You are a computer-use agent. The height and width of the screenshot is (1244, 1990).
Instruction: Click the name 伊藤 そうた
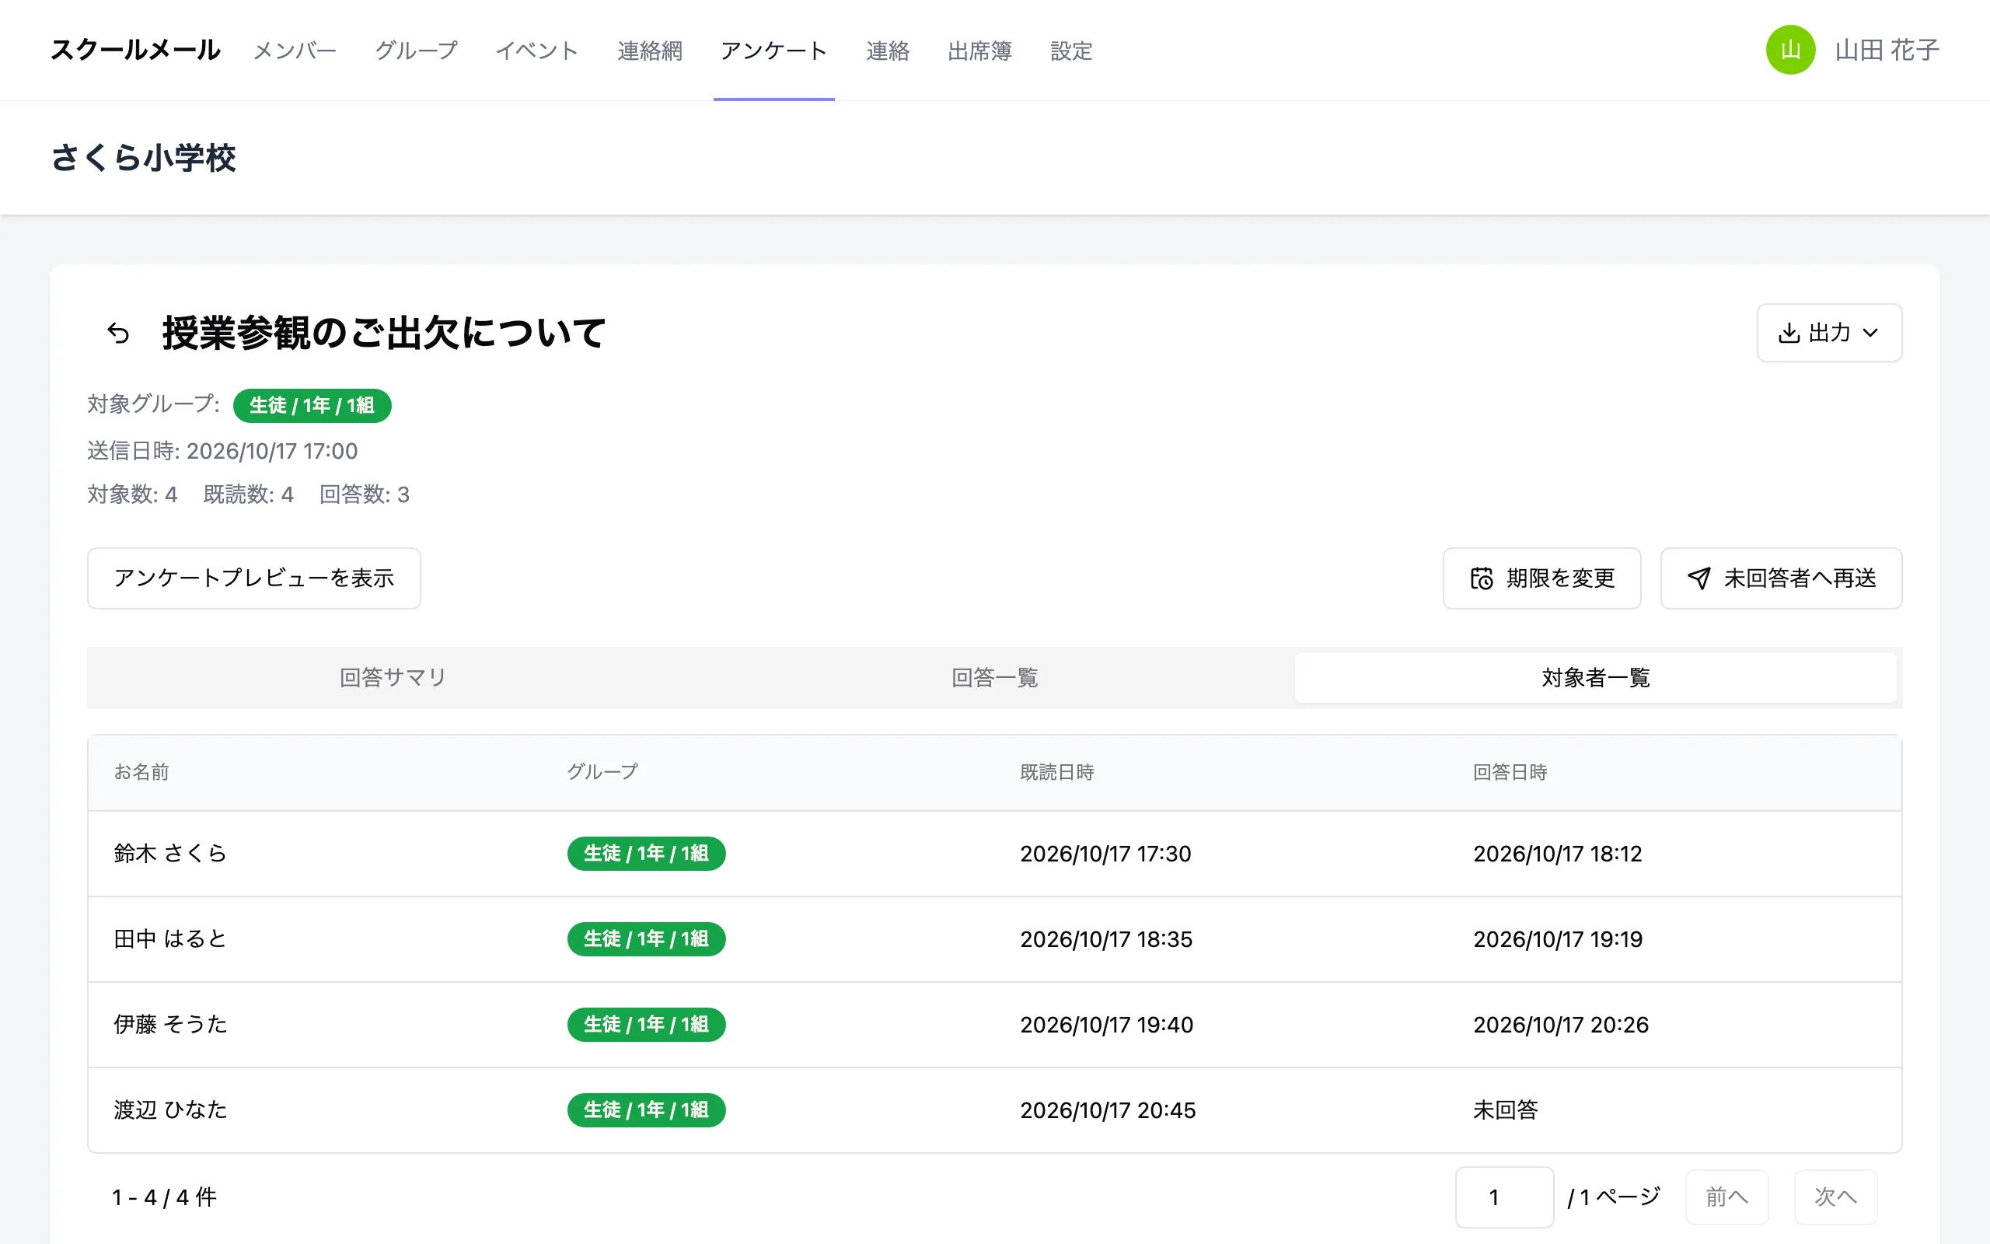170,1024
